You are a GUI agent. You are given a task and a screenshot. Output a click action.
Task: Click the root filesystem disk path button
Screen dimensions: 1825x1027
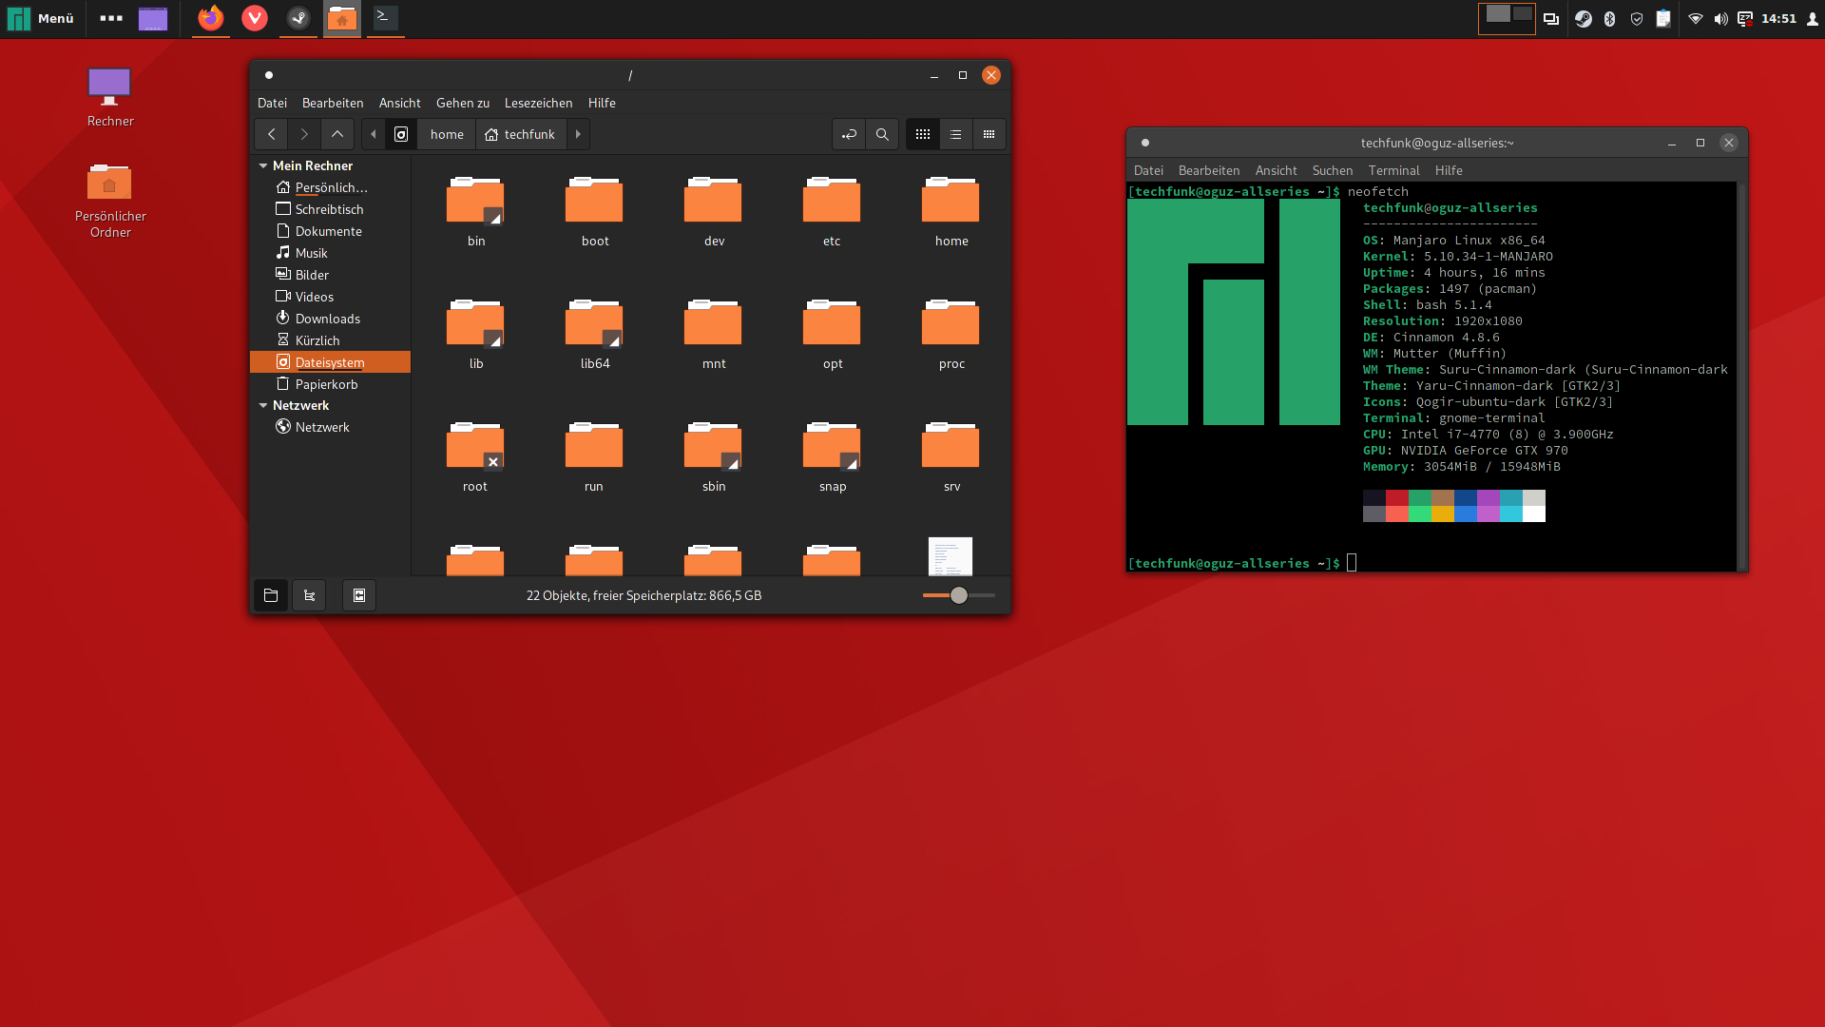click(x=401, y=134)
